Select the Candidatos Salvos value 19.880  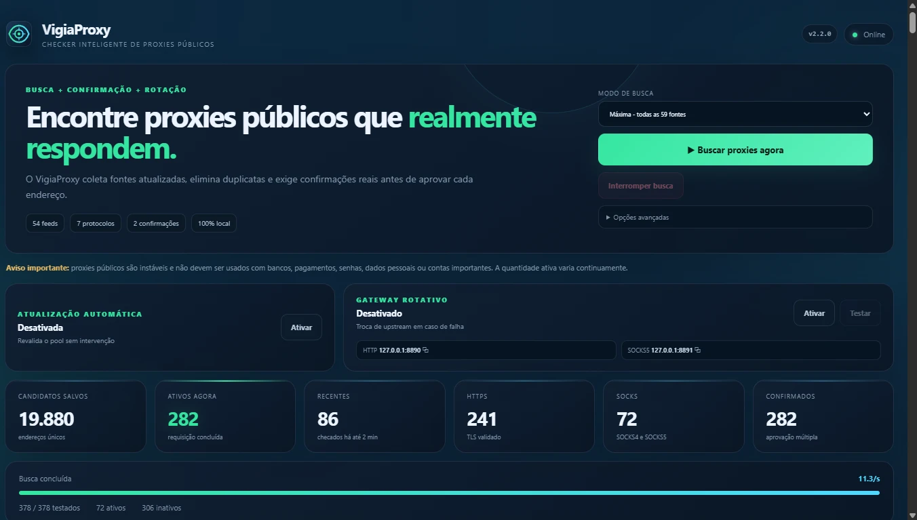tap(46, 419)
